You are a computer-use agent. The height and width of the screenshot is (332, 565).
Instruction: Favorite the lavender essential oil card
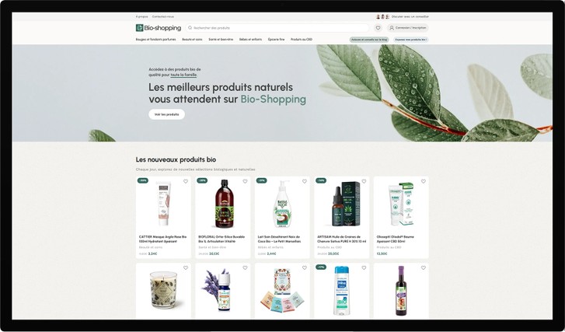pyautogui.click(x=245, y=267)
